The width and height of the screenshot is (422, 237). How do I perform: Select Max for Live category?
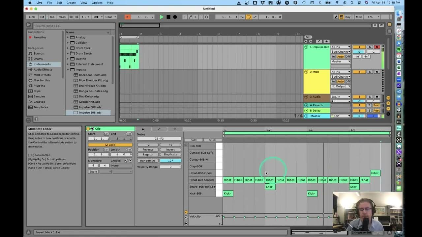[x=42, y=80]
